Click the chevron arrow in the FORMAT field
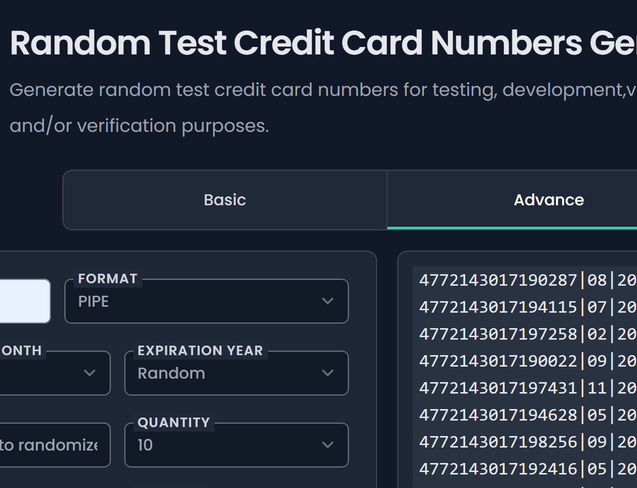637x488 pixels. tap(327, 301)
